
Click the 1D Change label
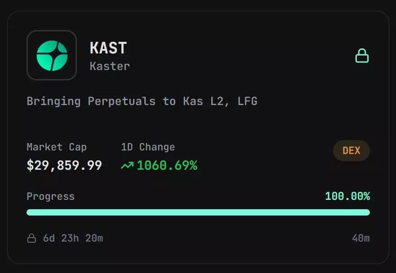(148, 147)
